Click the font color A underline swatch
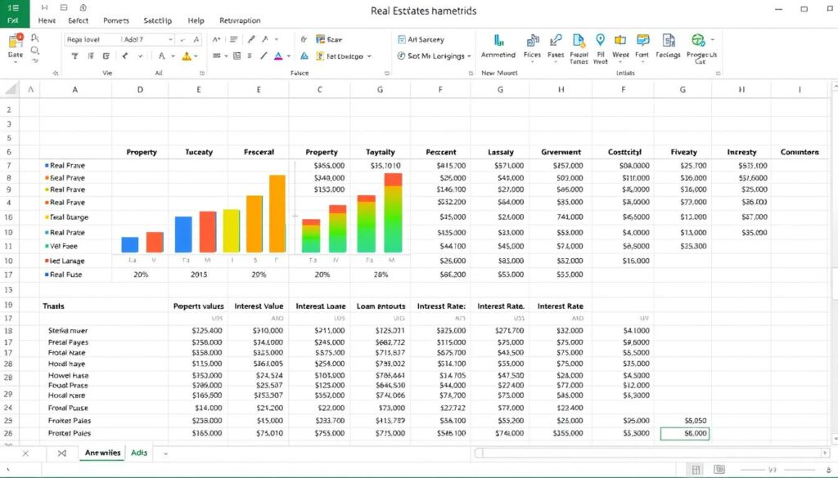838x478 pixels. 278,56
